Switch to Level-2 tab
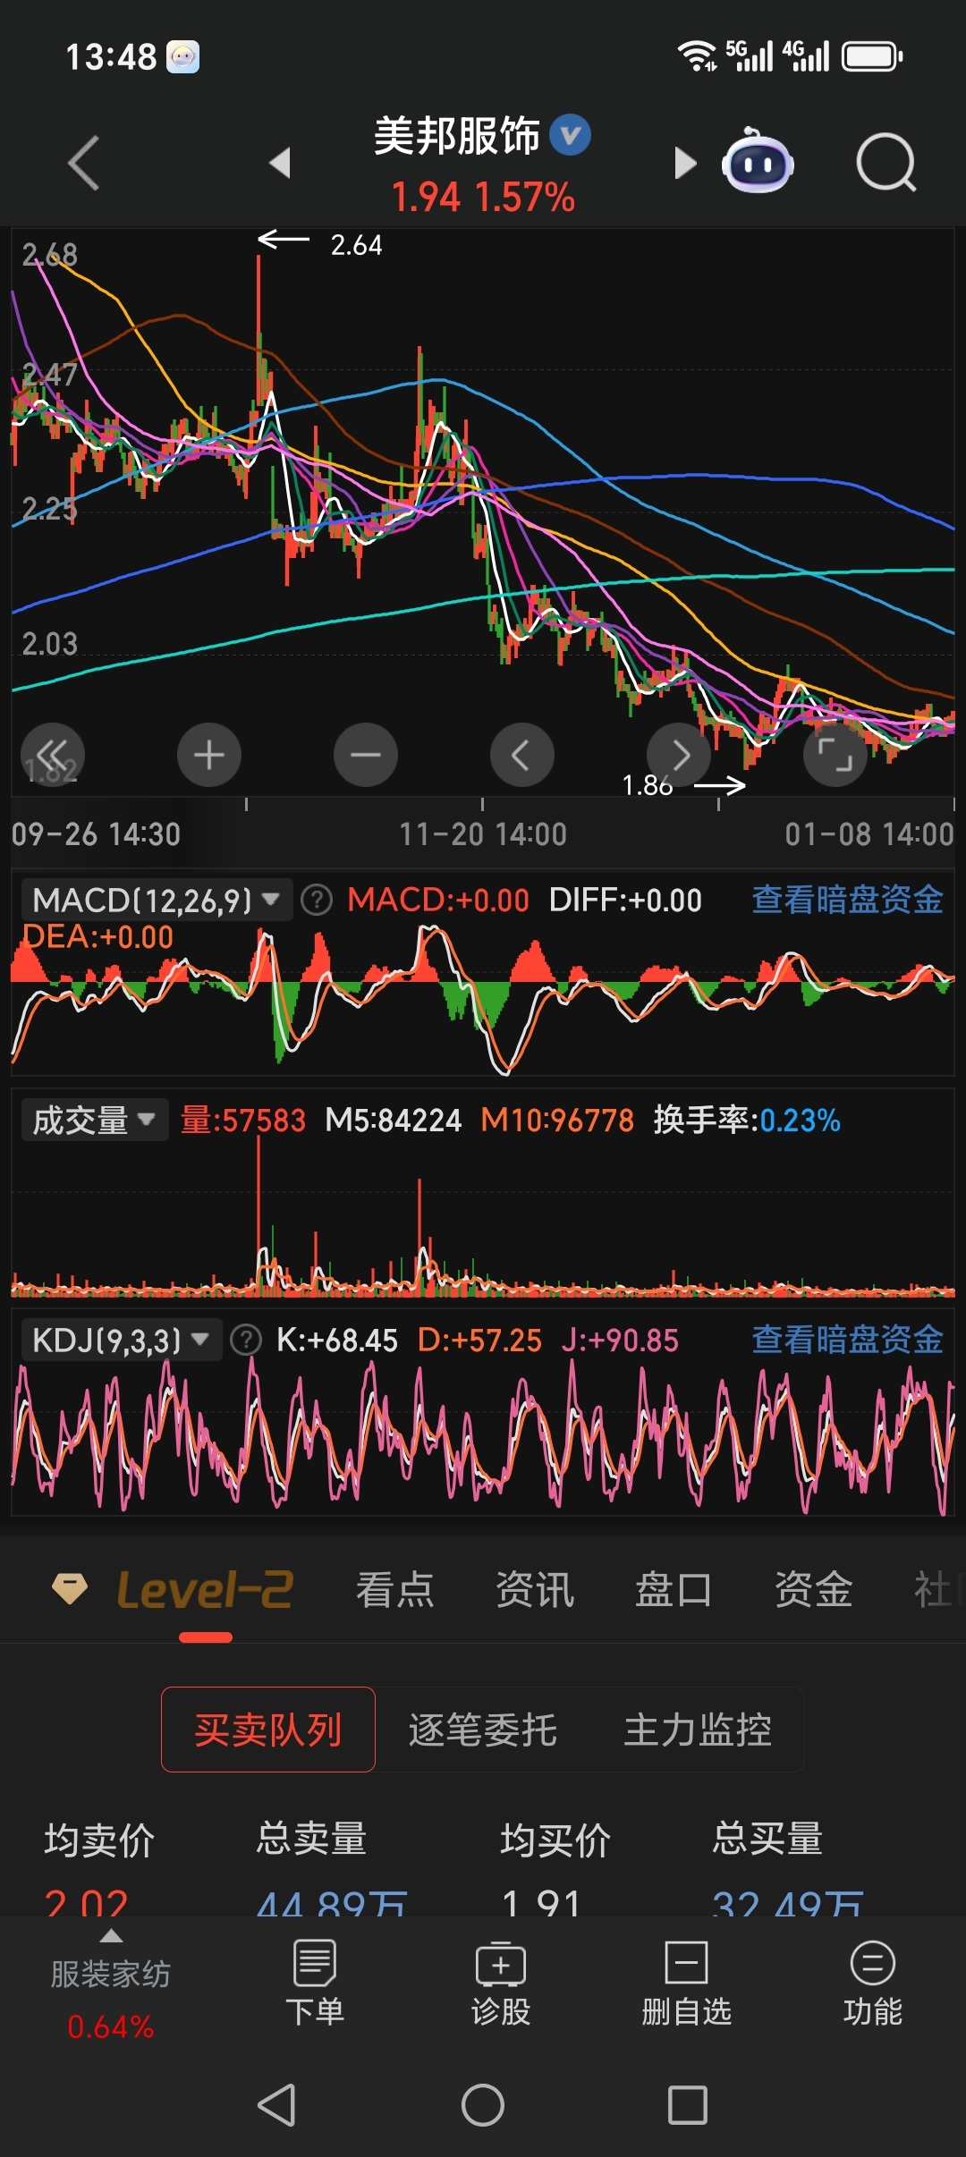Screen dimensions: 966x2157 coord(205,1590)
